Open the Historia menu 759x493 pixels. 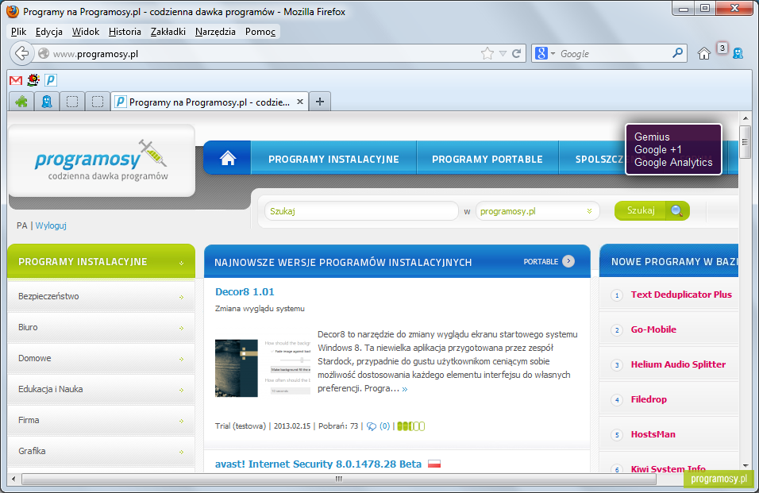click(x=125, y=32)
